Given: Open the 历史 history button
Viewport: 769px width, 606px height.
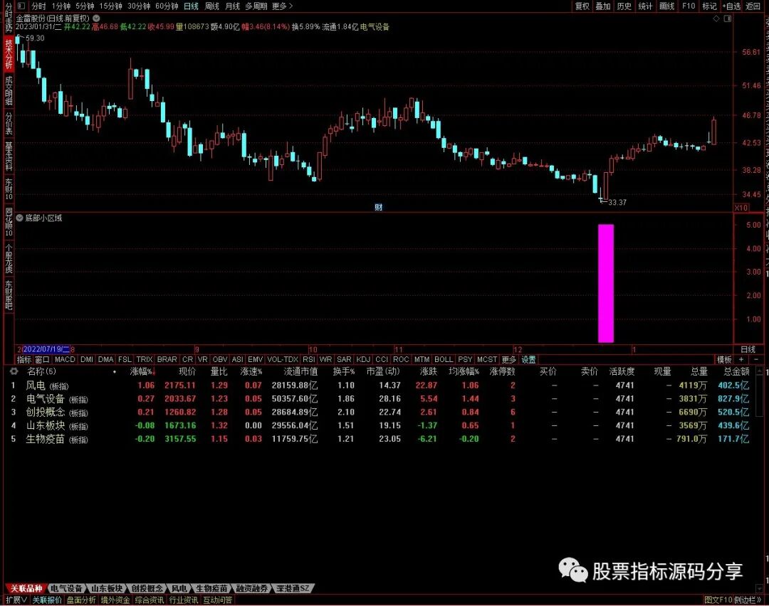Looking at the screenshot, I should pos(624,6).
